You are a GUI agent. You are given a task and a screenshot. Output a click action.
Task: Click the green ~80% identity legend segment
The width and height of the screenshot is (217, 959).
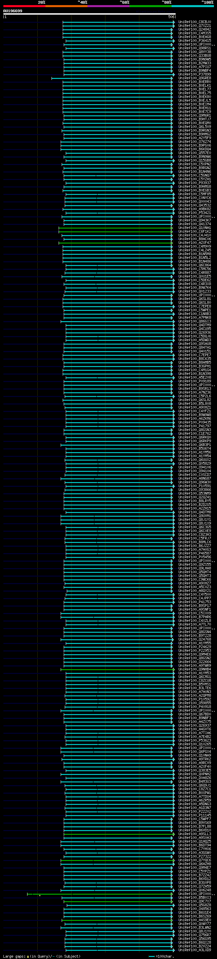pos(151,6)
